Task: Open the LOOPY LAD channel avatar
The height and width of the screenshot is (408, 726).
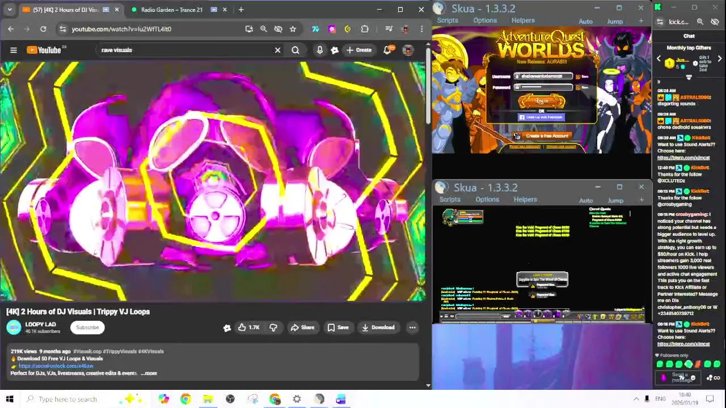Action: pyautogui.click(x=14, y=328)
